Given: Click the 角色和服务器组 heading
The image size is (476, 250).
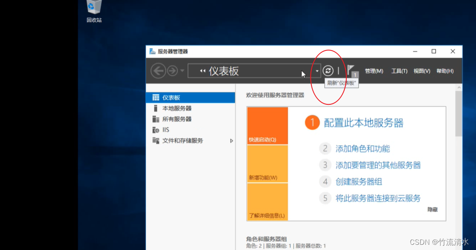Looking at the screenshot, I should (x=266, y=239).
